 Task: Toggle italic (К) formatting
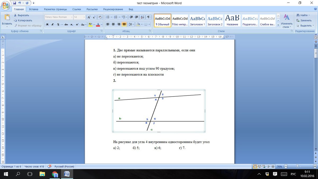point(53,24)
